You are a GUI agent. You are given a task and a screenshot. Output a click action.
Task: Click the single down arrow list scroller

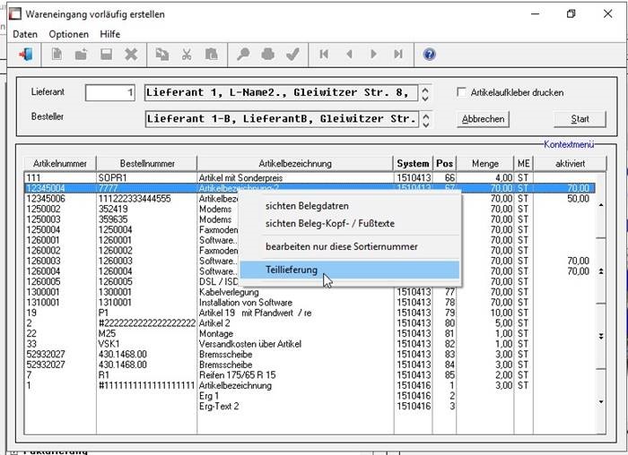pos(601,401)
